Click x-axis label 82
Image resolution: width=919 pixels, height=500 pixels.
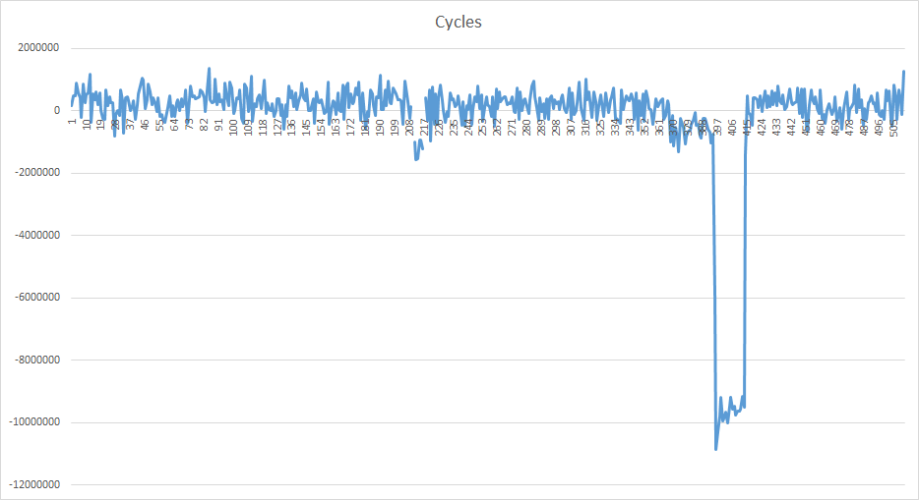pos(204,125)
